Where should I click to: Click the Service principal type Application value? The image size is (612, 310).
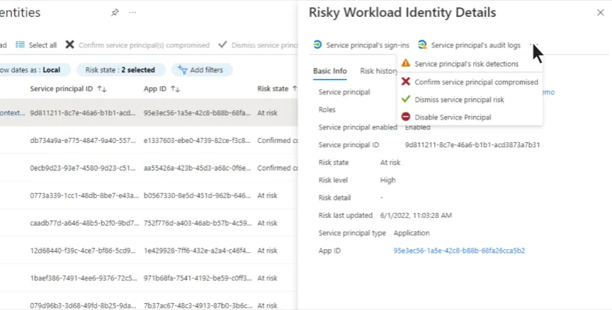(x=412, y=233)
